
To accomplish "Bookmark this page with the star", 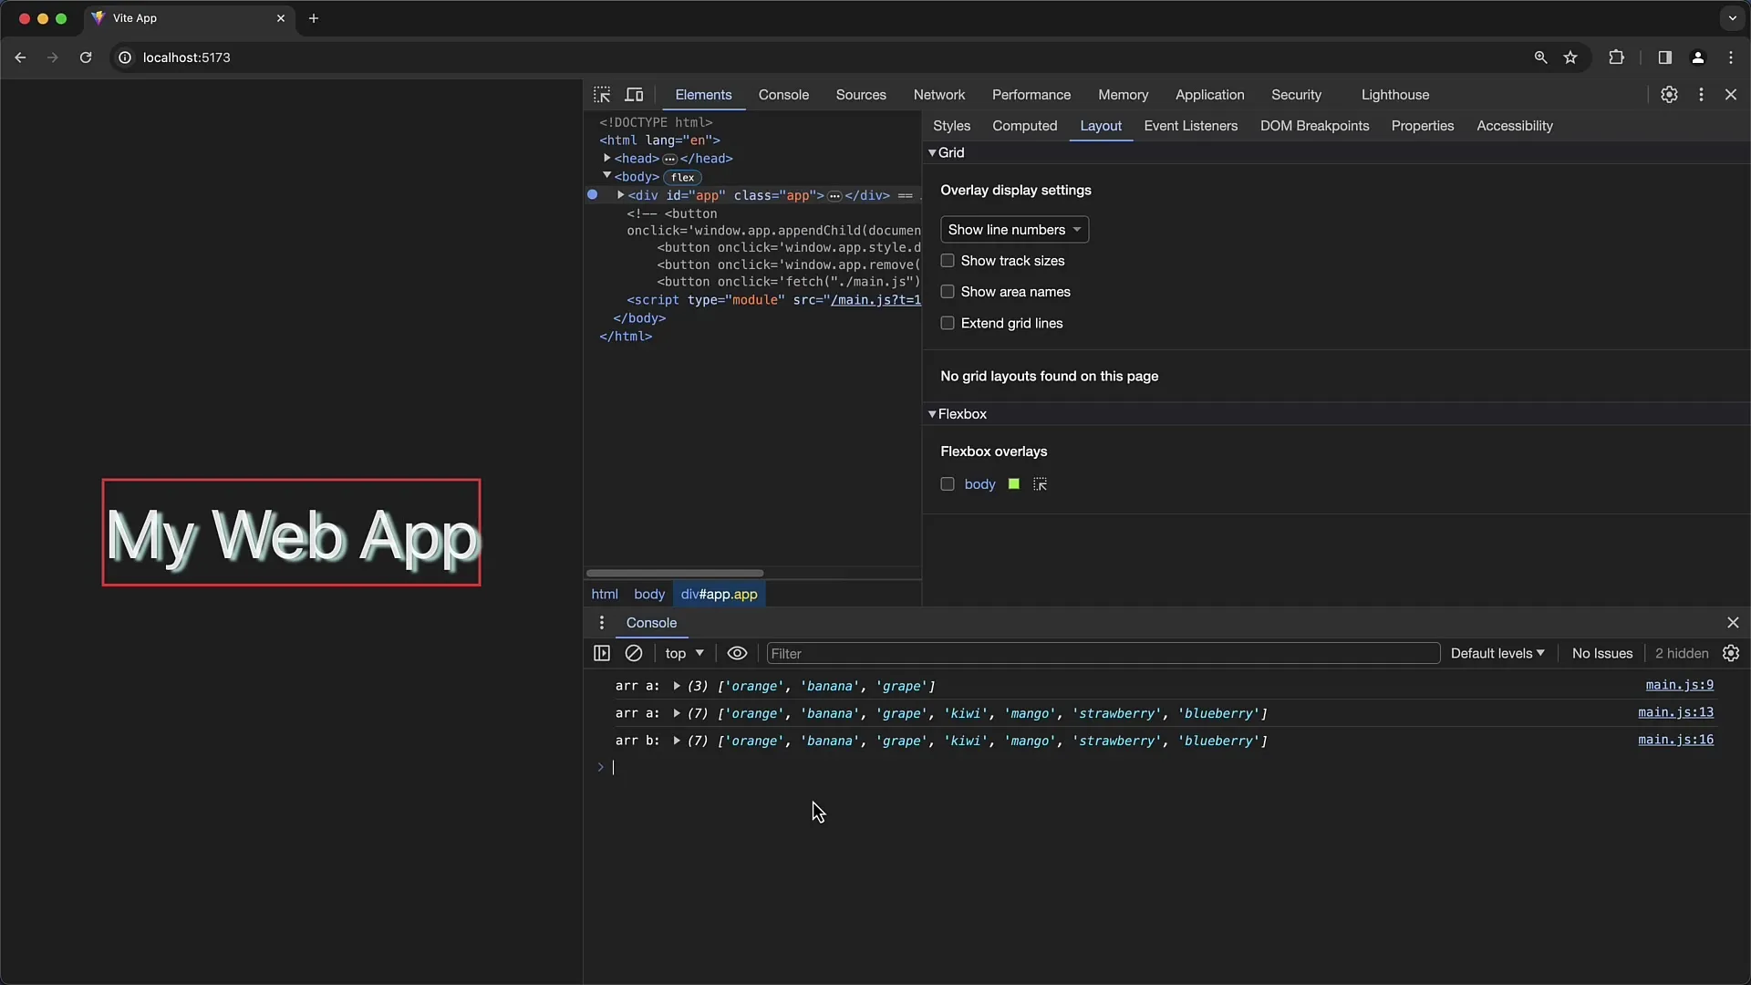I will 1570,57.
